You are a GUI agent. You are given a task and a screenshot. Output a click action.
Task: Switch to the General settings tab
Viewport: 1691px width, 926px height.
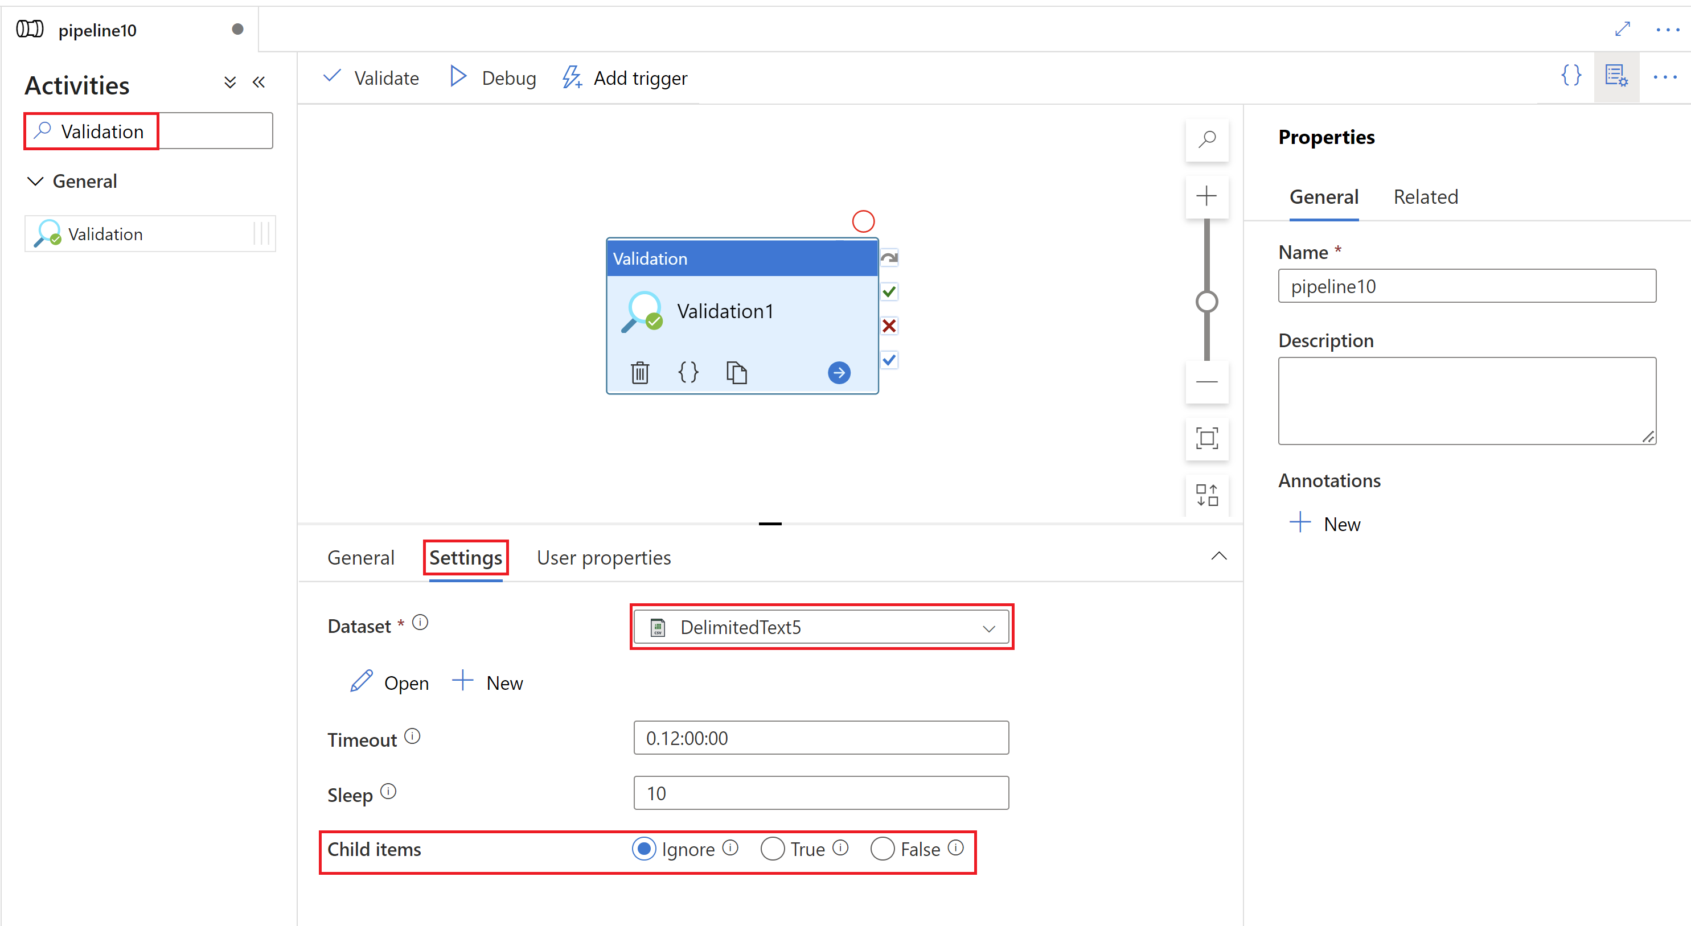(359, 558)
